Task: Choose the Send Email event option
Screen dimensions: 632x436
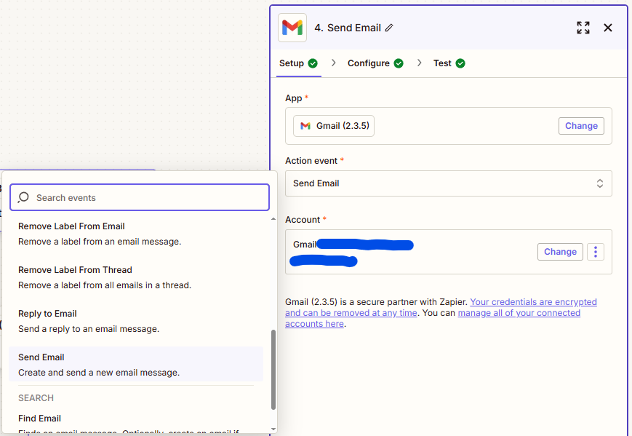Action: (136, 364)
